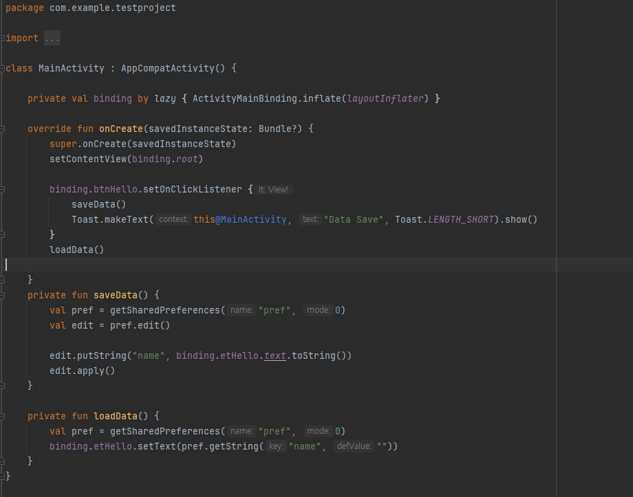The height and width of the screenshot is (497, 633).
Task: Click the Bundle? parameter type
Action: (277, 129)
